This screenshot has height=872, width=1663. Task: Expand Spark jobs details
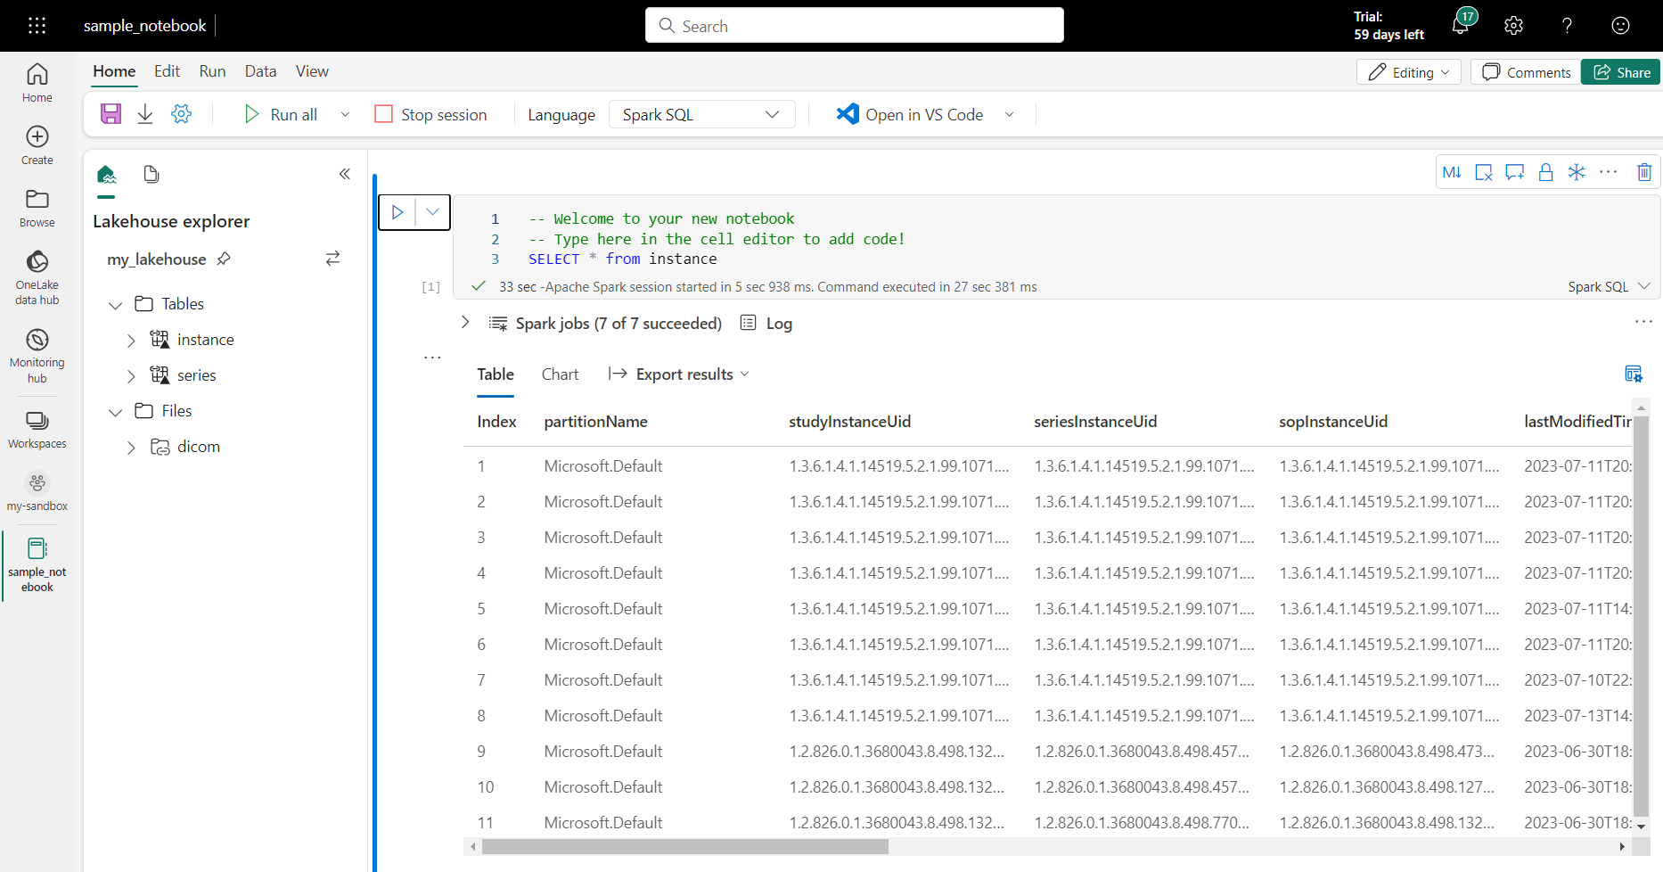[465, 323]
